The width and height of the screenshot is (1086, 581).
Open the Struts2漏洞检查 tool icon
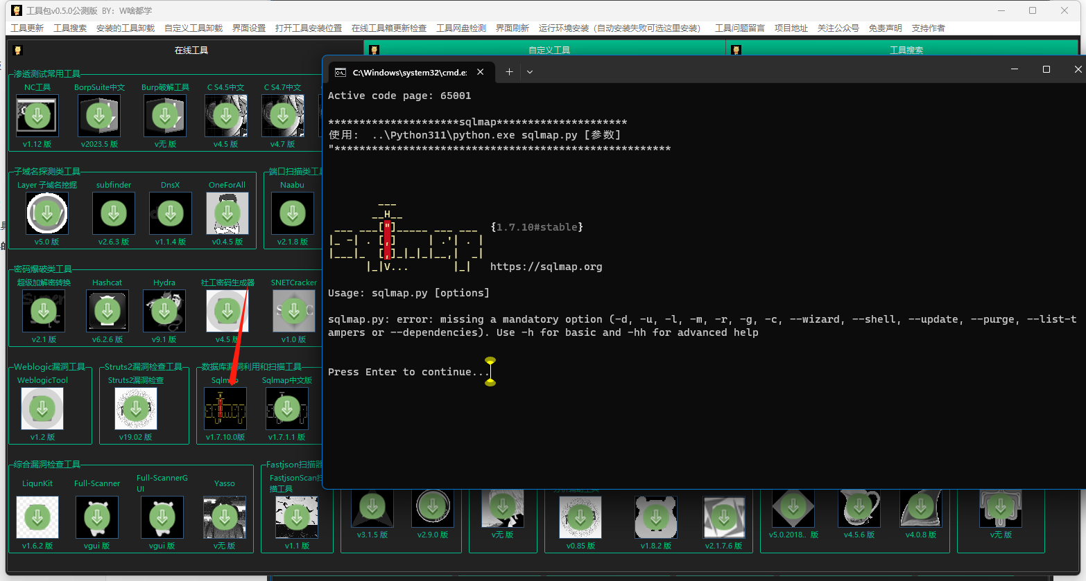tap(136, 409)
